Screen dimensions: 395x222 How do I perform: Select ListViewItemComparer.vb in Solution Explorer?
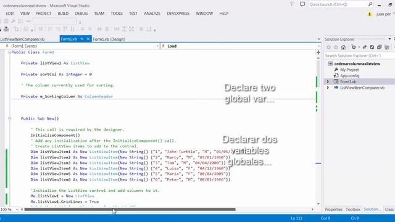tap(362, 88)
